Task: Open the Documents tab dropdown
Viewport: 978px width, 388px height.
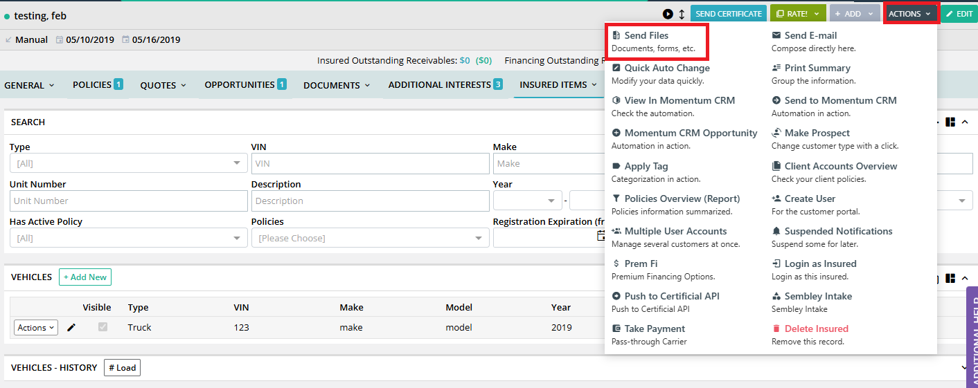Action: tap(337, 85)
